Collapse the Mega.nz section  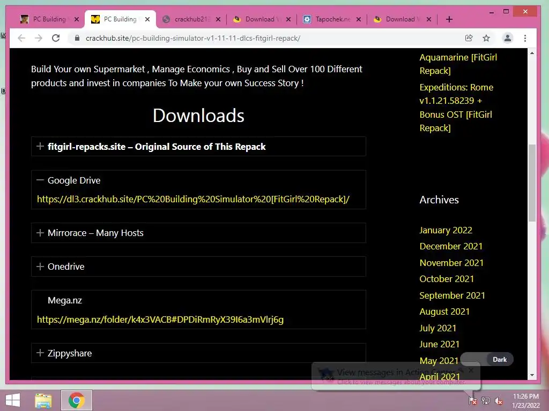click(x=198, y=300)
